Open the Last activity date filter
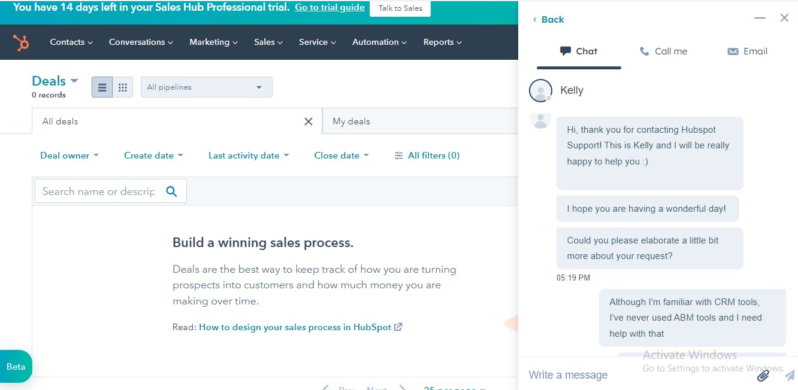Viewport: 798px width, 390px height. (249, 156)
